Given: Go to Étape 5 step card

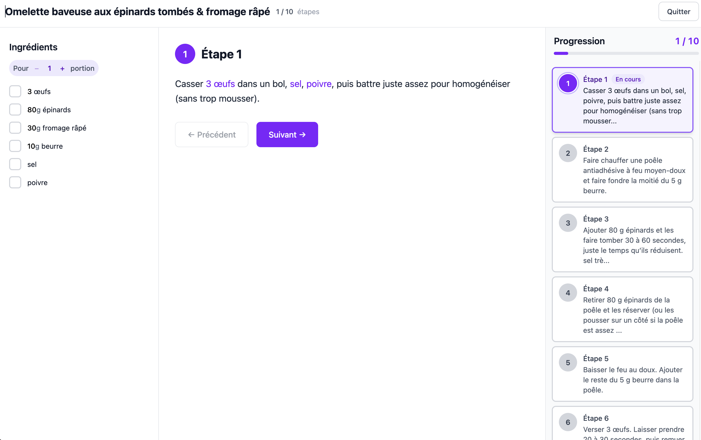Looking at the screenshot, I should [622, 374].
